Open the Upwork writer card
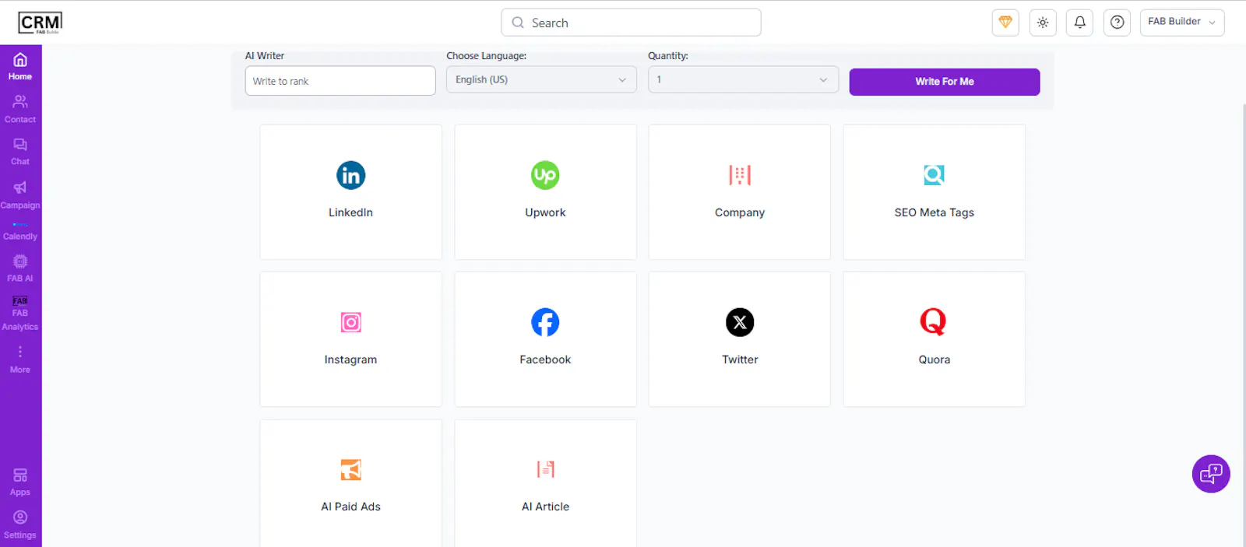Viewport: 1246px width, 547px height. pyautogui.click(x=545, y=192)
